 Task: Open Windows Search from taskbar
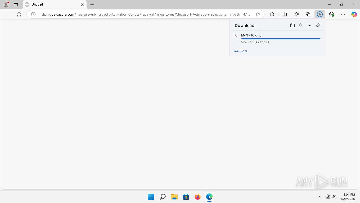coord(163,197)
